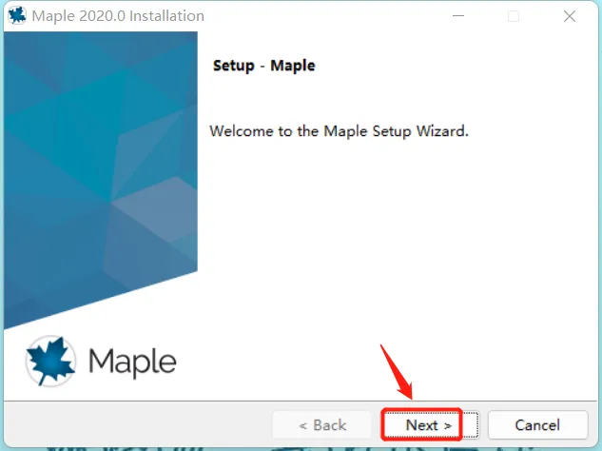Click the gray footer area left of Back
This screenshot has height=451, width=602.
138,424
